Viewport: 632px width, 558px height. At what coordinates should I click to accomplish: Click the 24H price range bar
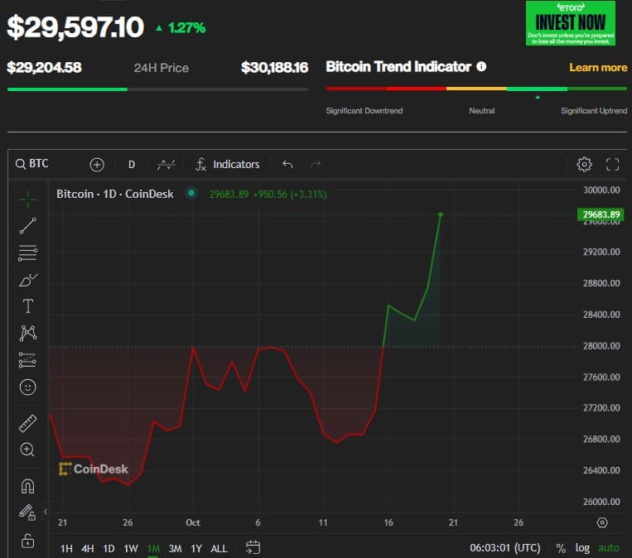157,89
